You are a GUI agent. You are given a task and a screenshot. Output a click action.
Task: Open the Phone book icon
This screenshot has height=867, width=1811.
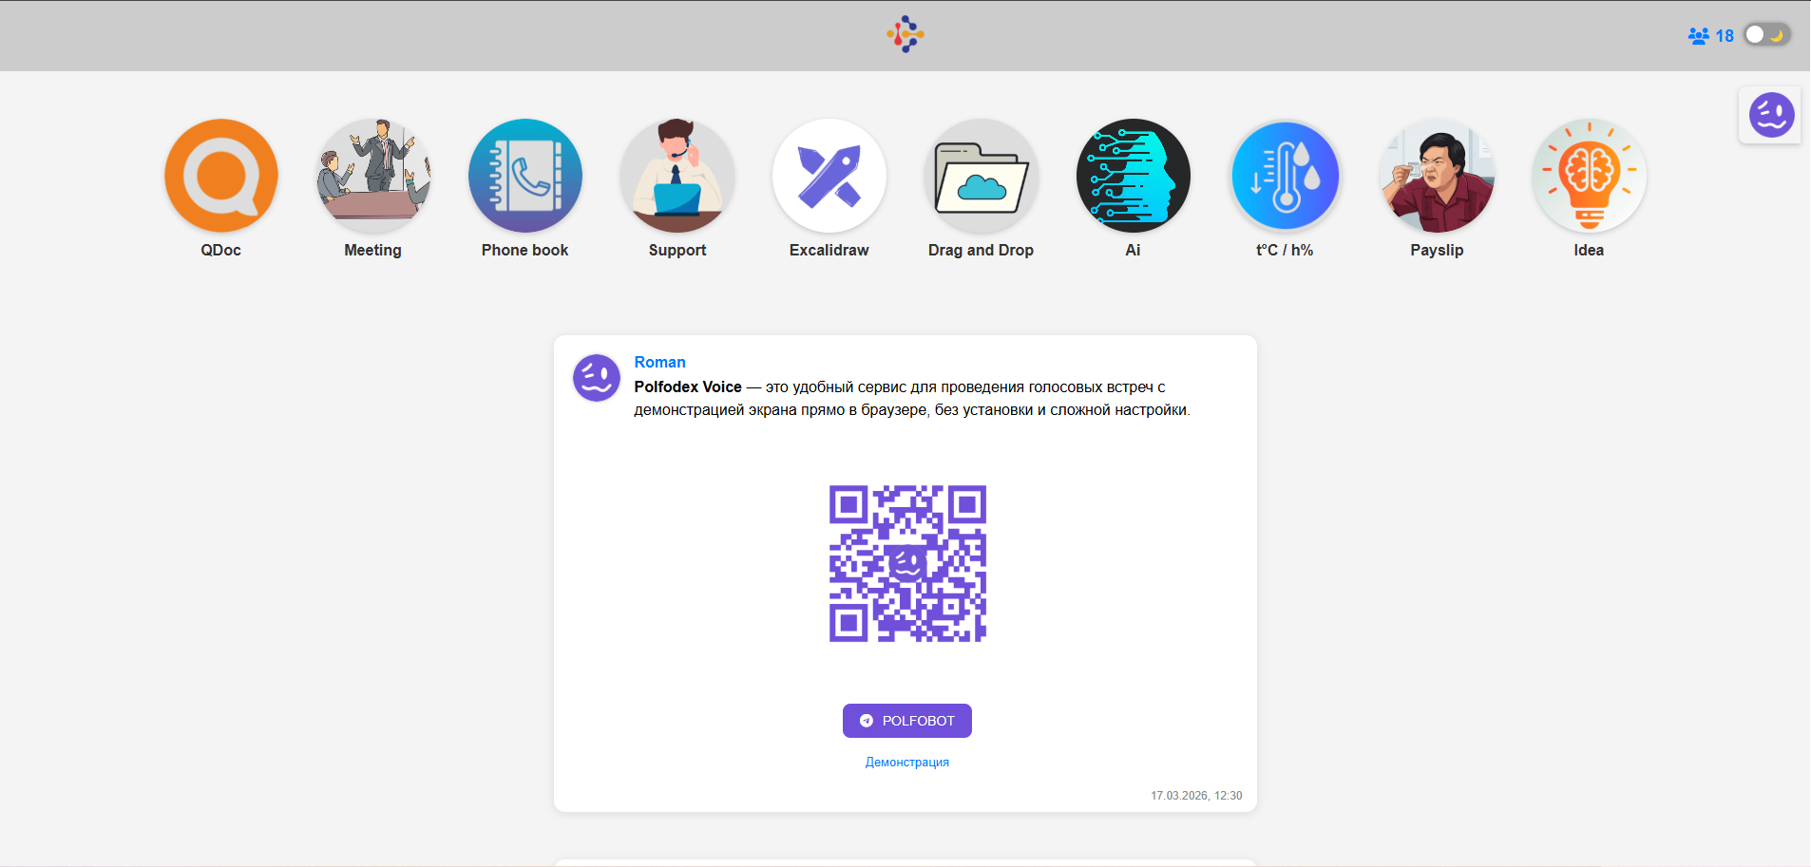click(x=525, y=176)
